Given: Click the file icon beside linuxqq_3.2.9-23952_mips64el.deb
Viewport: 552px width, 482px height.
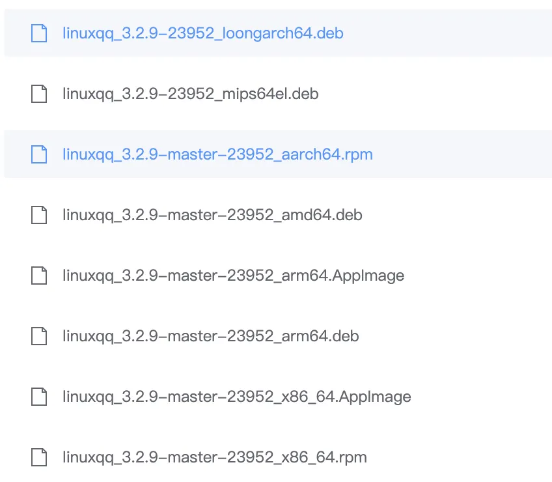Looking at the screenshot, I should tap(39, 94).
